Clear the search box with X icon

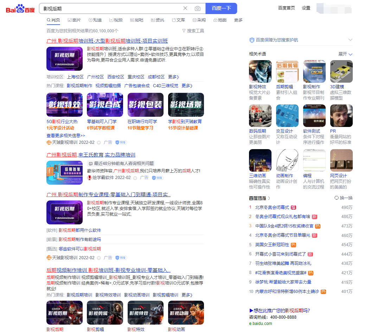185,8
